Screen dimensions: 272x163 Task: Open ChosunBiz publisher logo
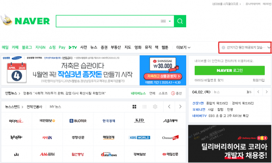tap(170, 137)
